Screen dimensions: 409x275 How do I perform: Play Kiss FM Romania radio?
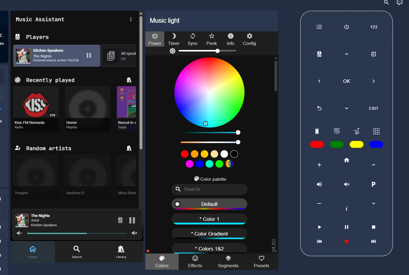coord(36,109)
